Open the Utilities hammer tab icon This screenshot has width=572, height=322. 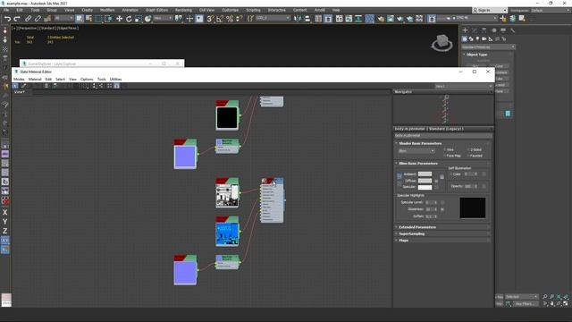pos(512,30)
